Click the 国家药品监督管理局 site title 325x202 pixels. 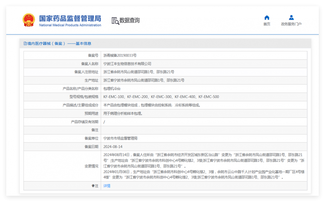[x=70, y=18]
